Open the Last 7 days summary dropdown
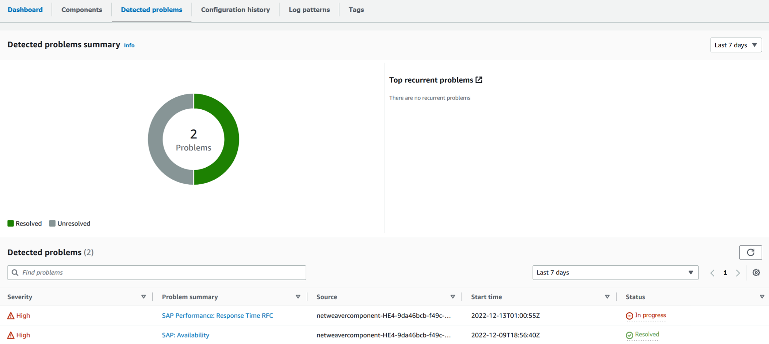Viewport: 769px width, 344px height. (736, 45)
